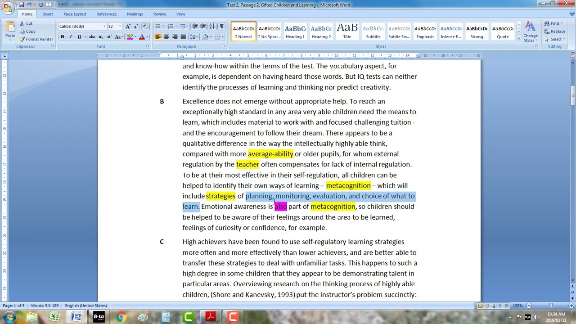Apply the Title style

click(x=347, y=31)
